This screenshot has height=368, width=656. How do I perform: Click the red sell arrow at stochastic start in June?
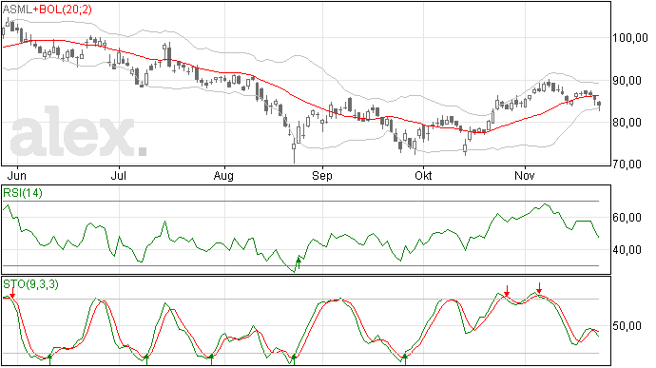tap(12, 293)
